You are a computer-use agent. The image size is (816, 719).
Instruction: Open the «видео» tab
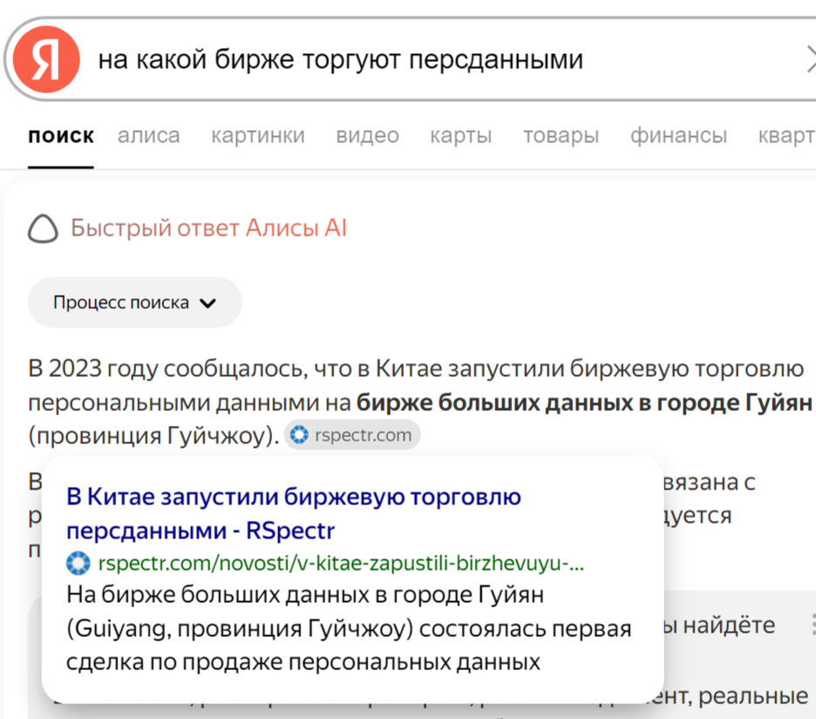point(367,135)
